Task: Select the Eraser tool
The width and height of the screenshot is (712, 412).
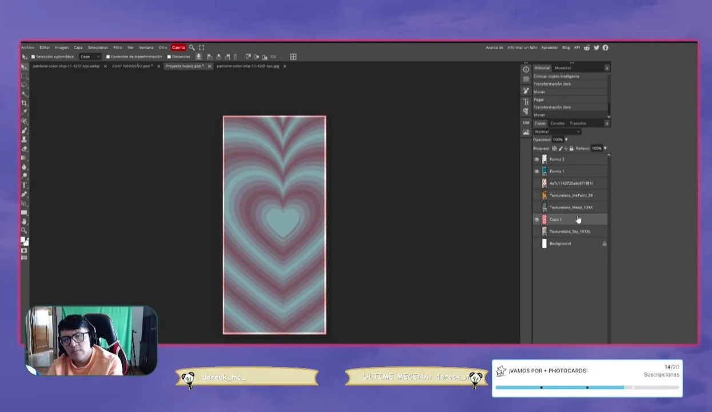Action: 24,149
